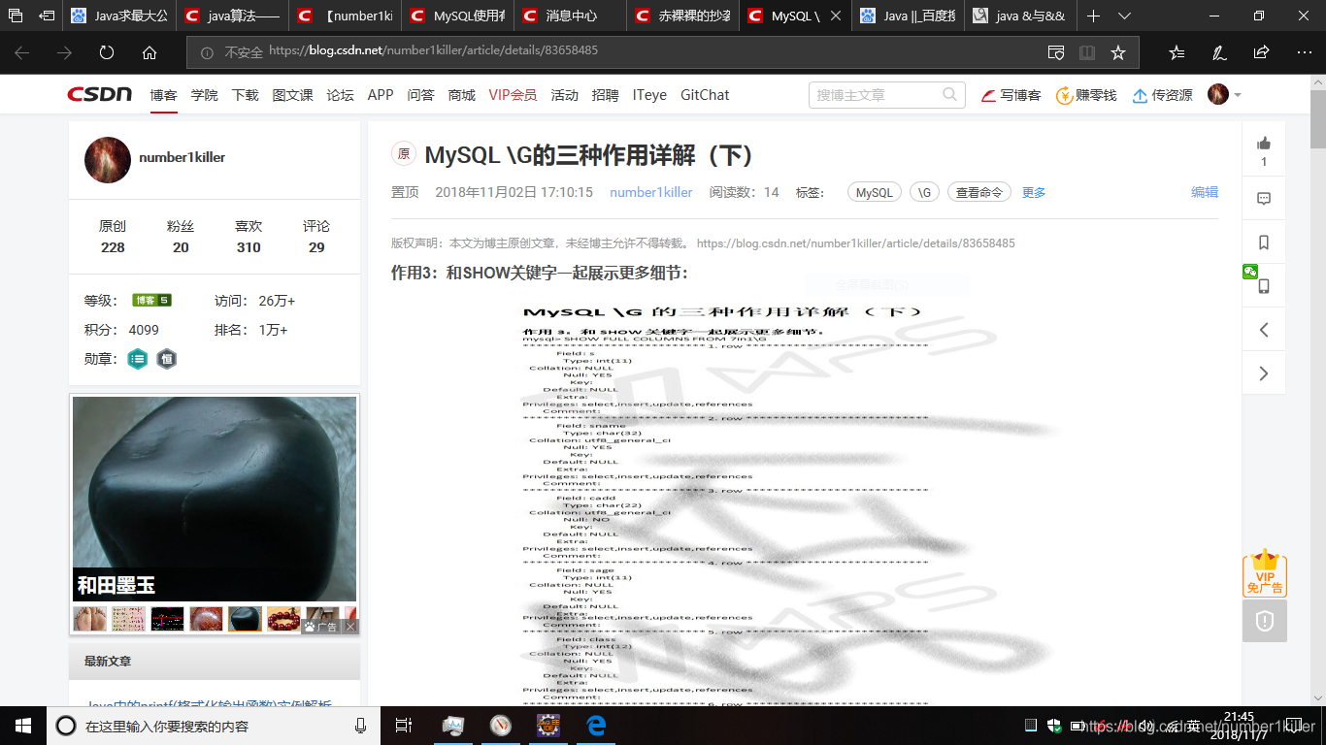Switch to java算法 tab

tap(231, 16)
